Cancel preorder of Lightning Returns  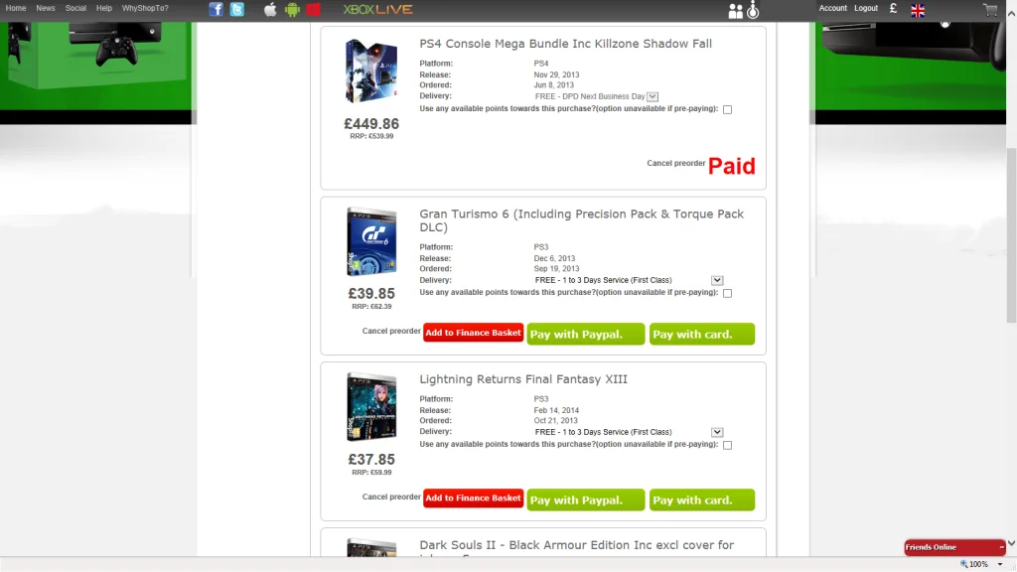pyautogui.click(x=391, y=497)
